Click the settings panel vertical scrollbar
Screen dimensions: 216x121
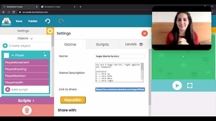click(x=150, y=77)
